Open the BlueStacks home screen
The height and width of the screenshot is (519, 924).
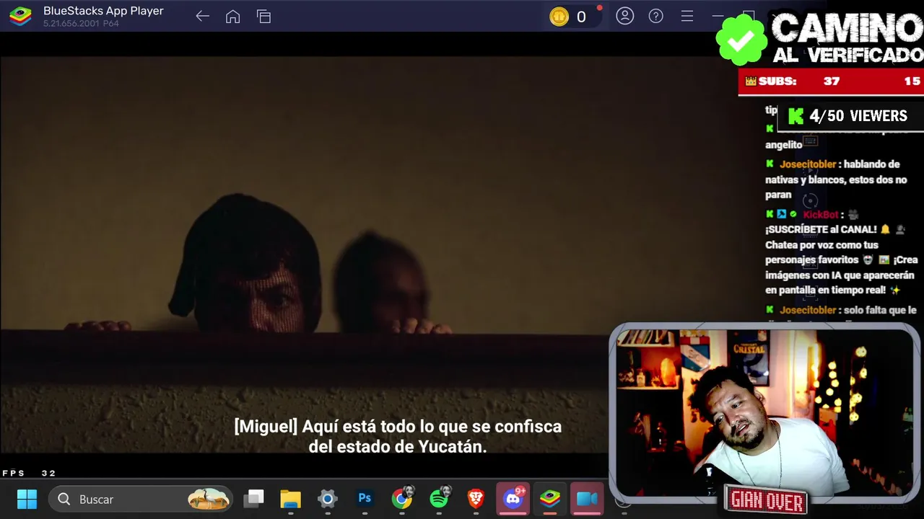(x=232, y=16)
